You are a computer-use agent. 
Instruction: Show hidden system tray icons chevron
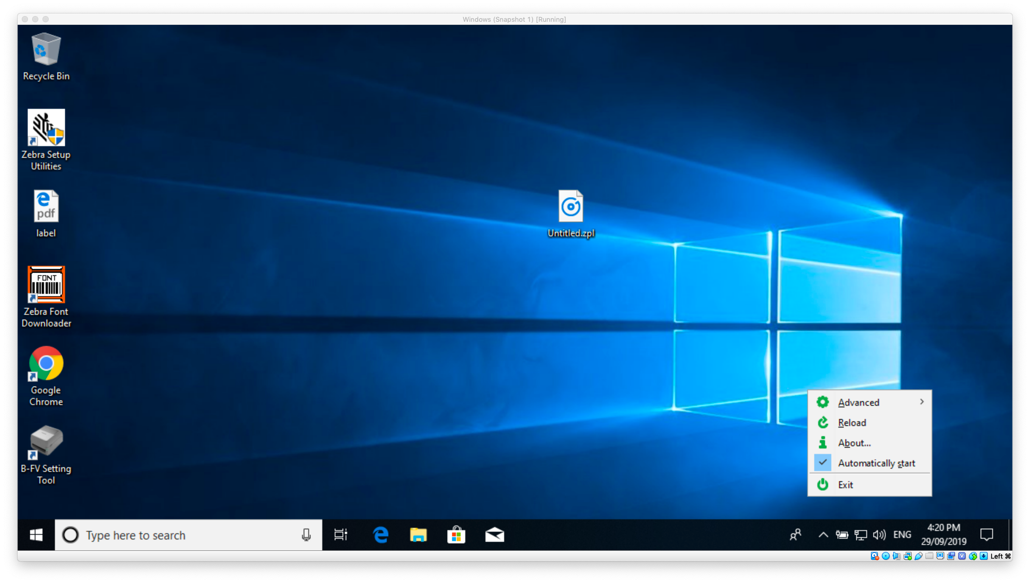(x=823, y=535)
